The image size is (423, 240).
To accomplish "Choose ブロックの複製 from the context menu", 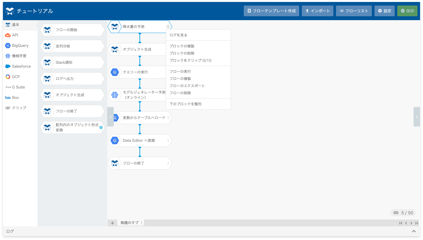I will (198, 46).
